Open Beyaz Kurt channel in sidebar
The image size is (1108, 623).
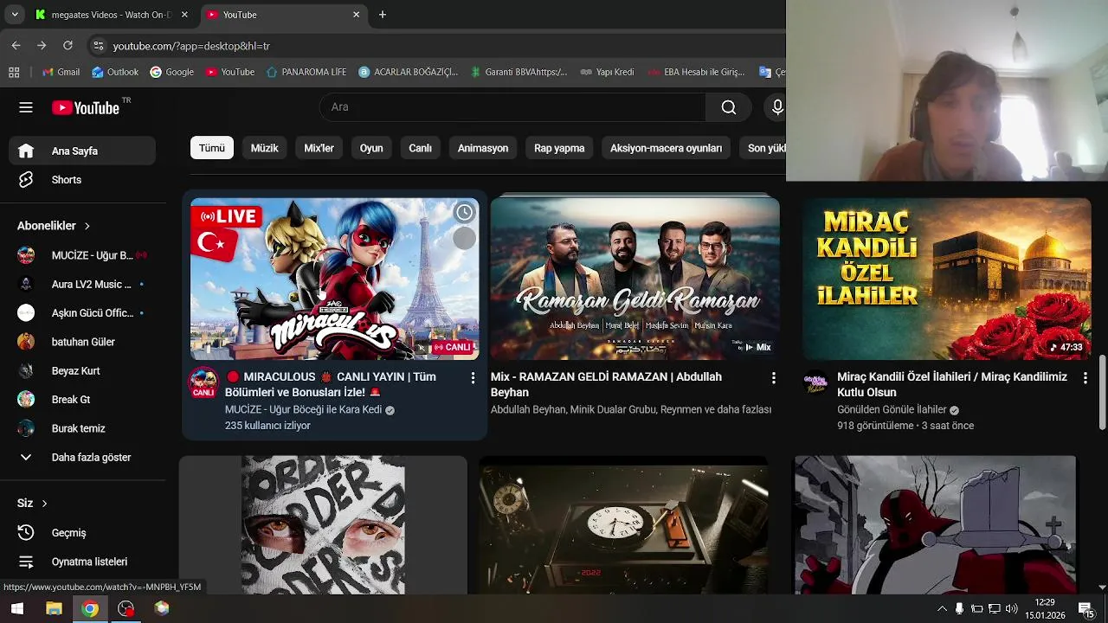click(x=82, y=370)
